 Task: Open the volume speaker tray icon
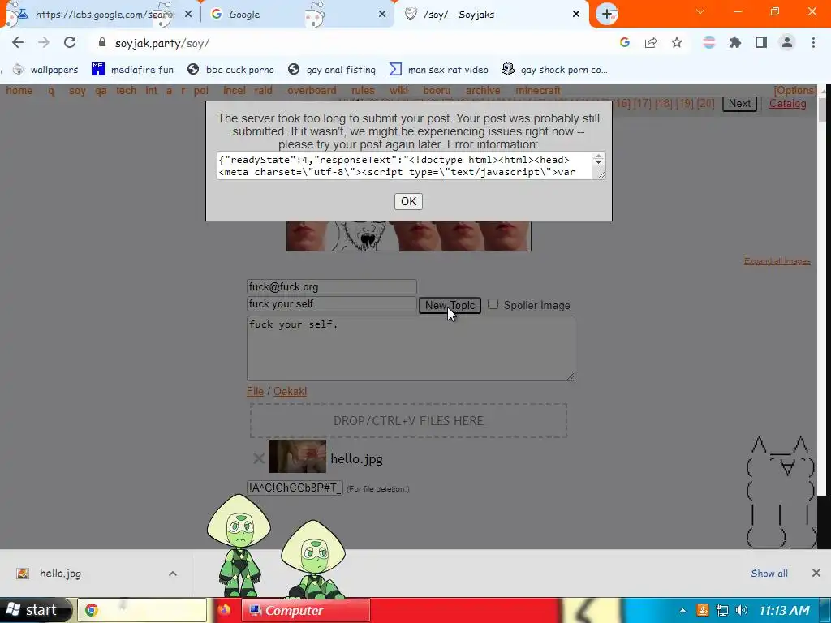[742, 610]
